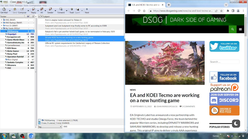Click the browser home icon
This screenshot has height=139, width=248.
pyautogui.click(x=144, y=11)
